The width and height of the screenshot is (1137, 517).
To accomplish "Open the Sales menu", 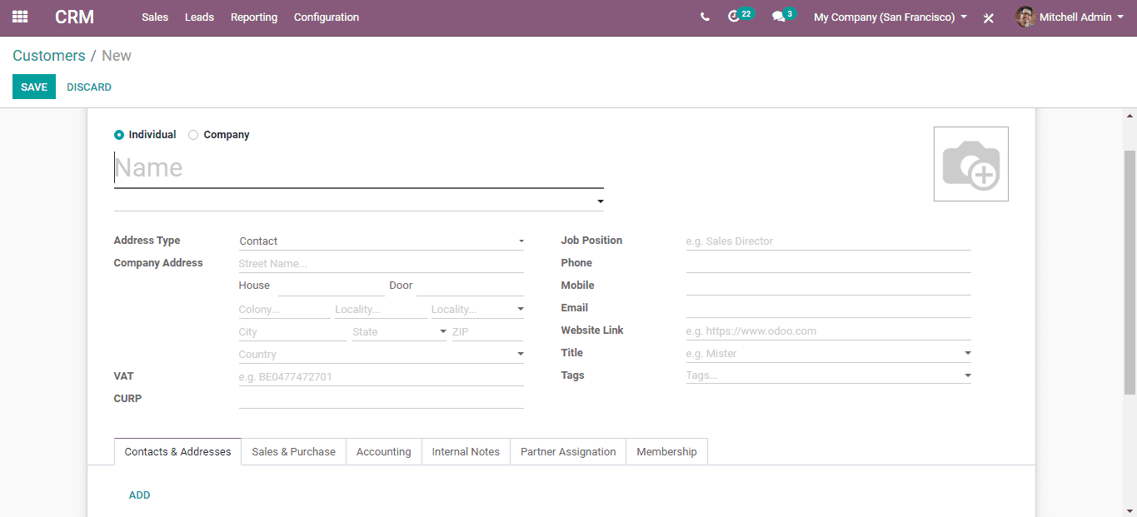I will 155,17.
